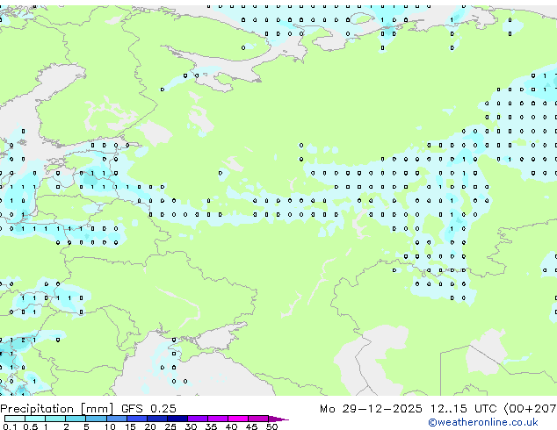Click the '25' legend scale label

coord(170,426)
